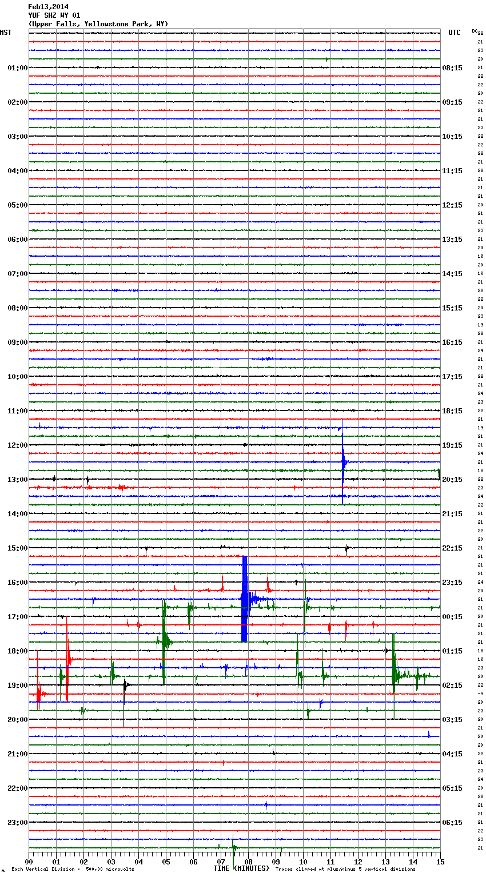Select the 19:00 MST time label

click(x=17, y=685)
